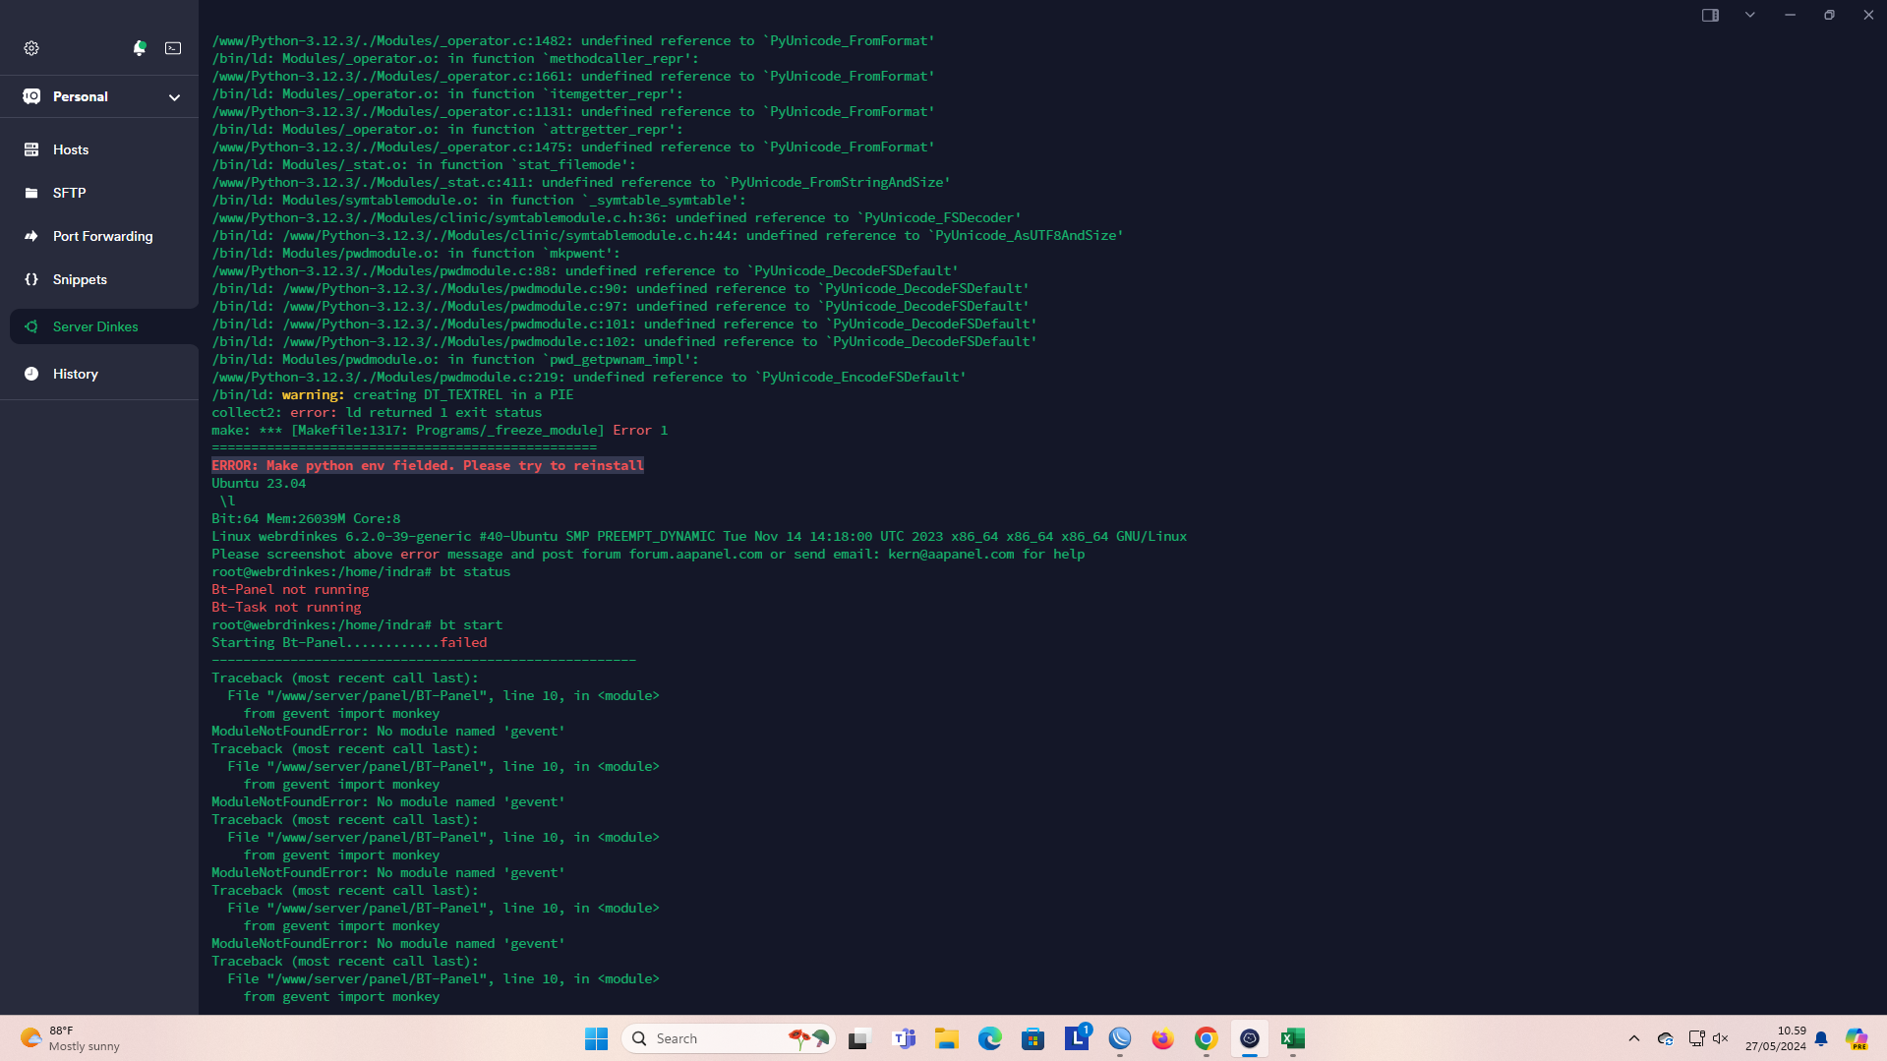Launch Google Chrome from taskbar
1887x1061 pixels.
pyautogui.click(x=1206, y=1038)
